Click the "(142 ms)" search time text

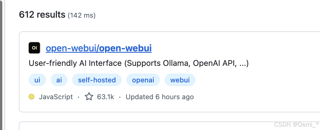pos(82,15)
